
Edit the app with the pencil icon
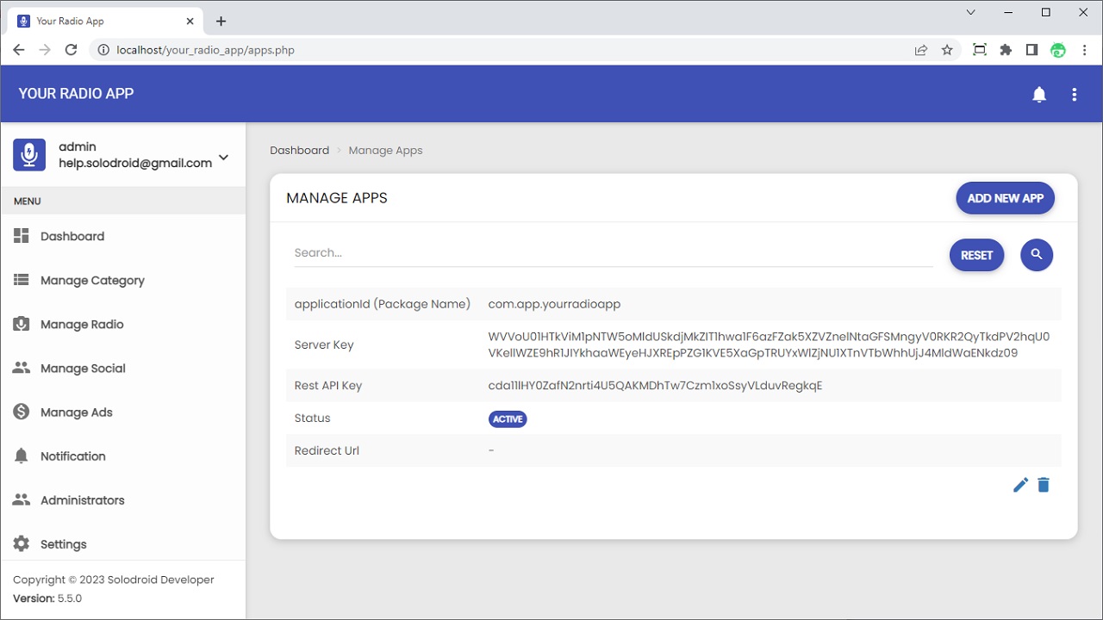tap(1020, 485)
